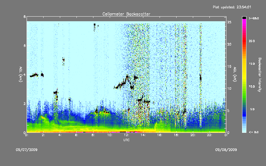The width and height of the screenshot is (266, 166).
Task: Click the UTC x-axis label
Action: (126, 140)
